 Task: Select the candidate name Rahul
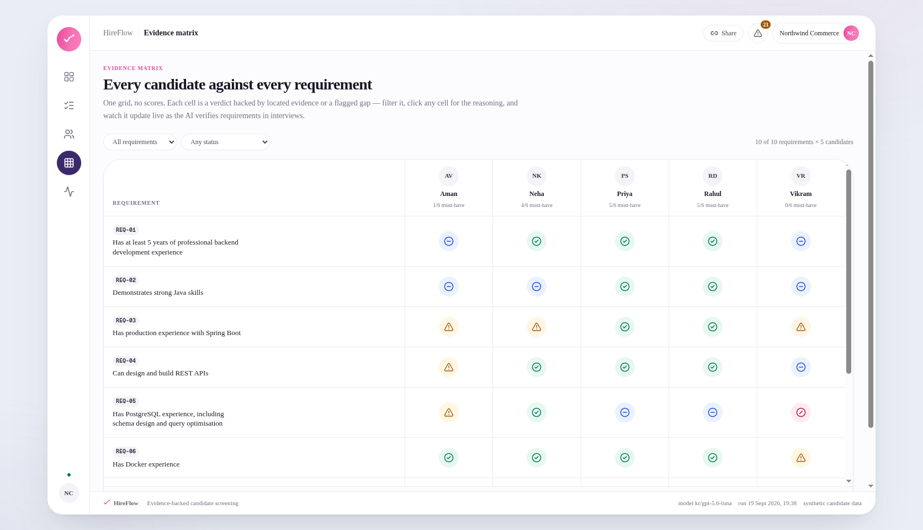(713, 194)
